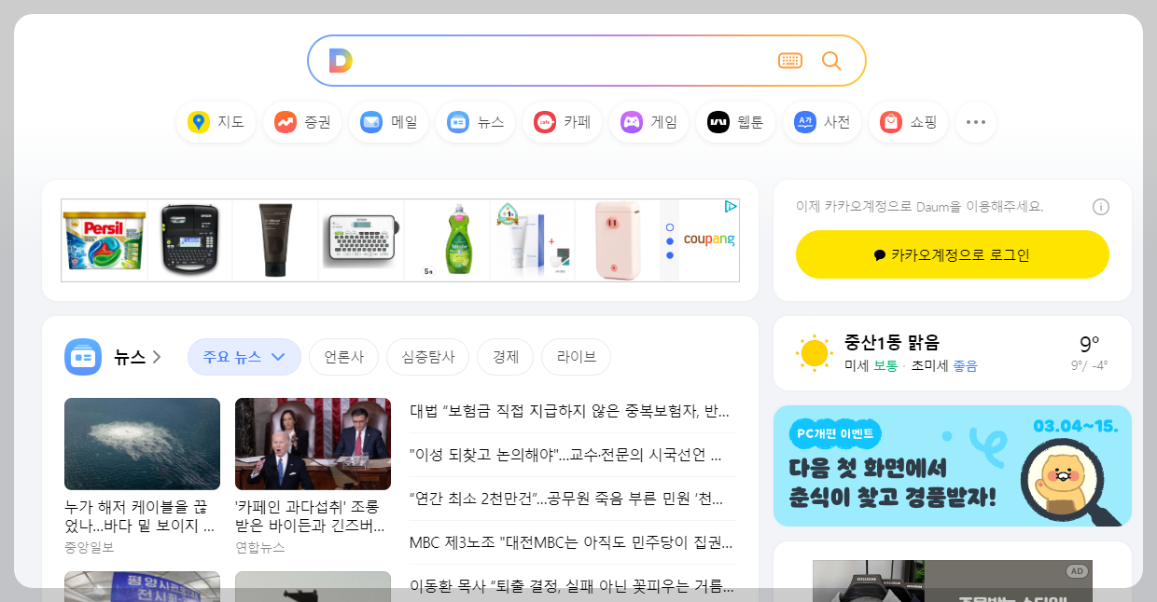Select the 라이브 tab
This screenshot has height=602, width=1157.
coord(576,357)
